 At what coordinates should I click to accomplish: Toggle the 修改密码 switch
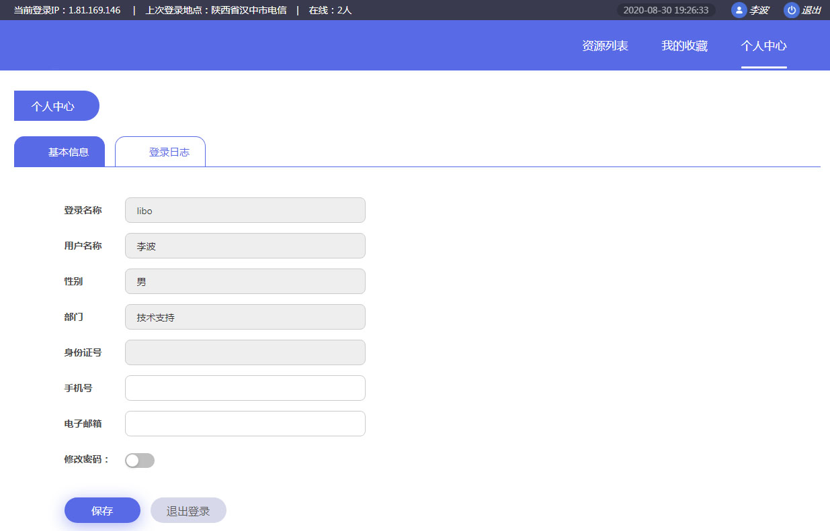click(140, 461)
